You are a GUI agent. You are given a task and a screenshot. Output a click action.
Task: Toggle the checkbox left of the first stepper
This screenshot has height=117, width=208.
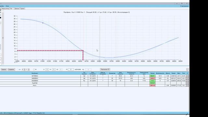coord(17,70)
